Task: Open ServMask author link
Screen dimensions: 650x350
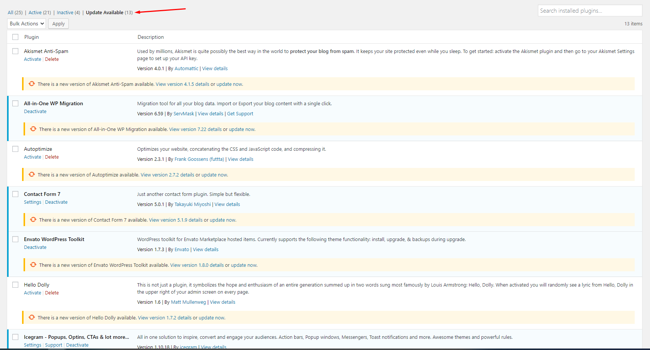Action: point(184,114)
